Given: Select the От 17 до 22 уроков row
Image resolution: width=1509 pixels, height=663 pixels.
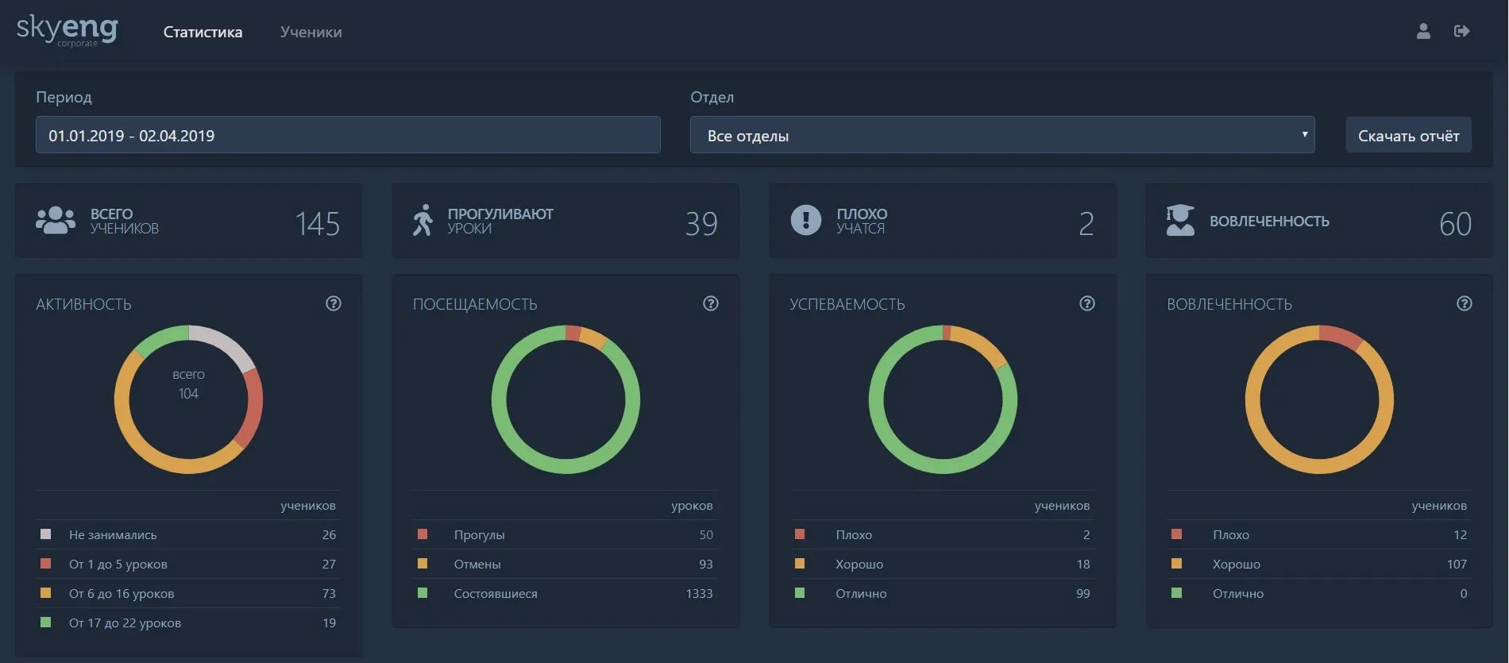Looking at the screenshot, I should tap(188, 623).
